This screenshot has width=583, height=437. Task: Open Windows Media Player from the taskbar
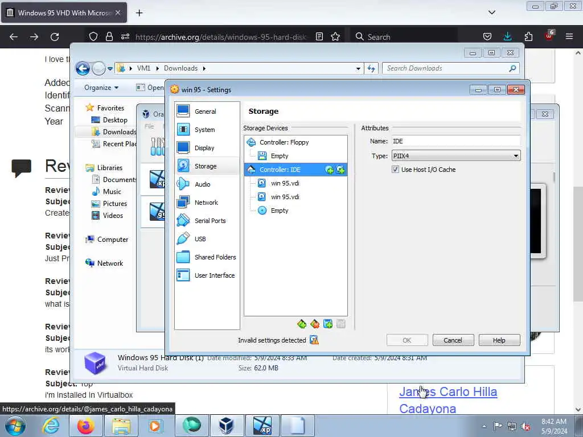(155, 426)
